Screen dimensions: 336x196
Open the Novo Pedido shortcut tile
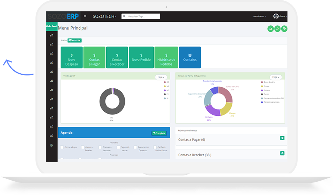pos(141,58)
